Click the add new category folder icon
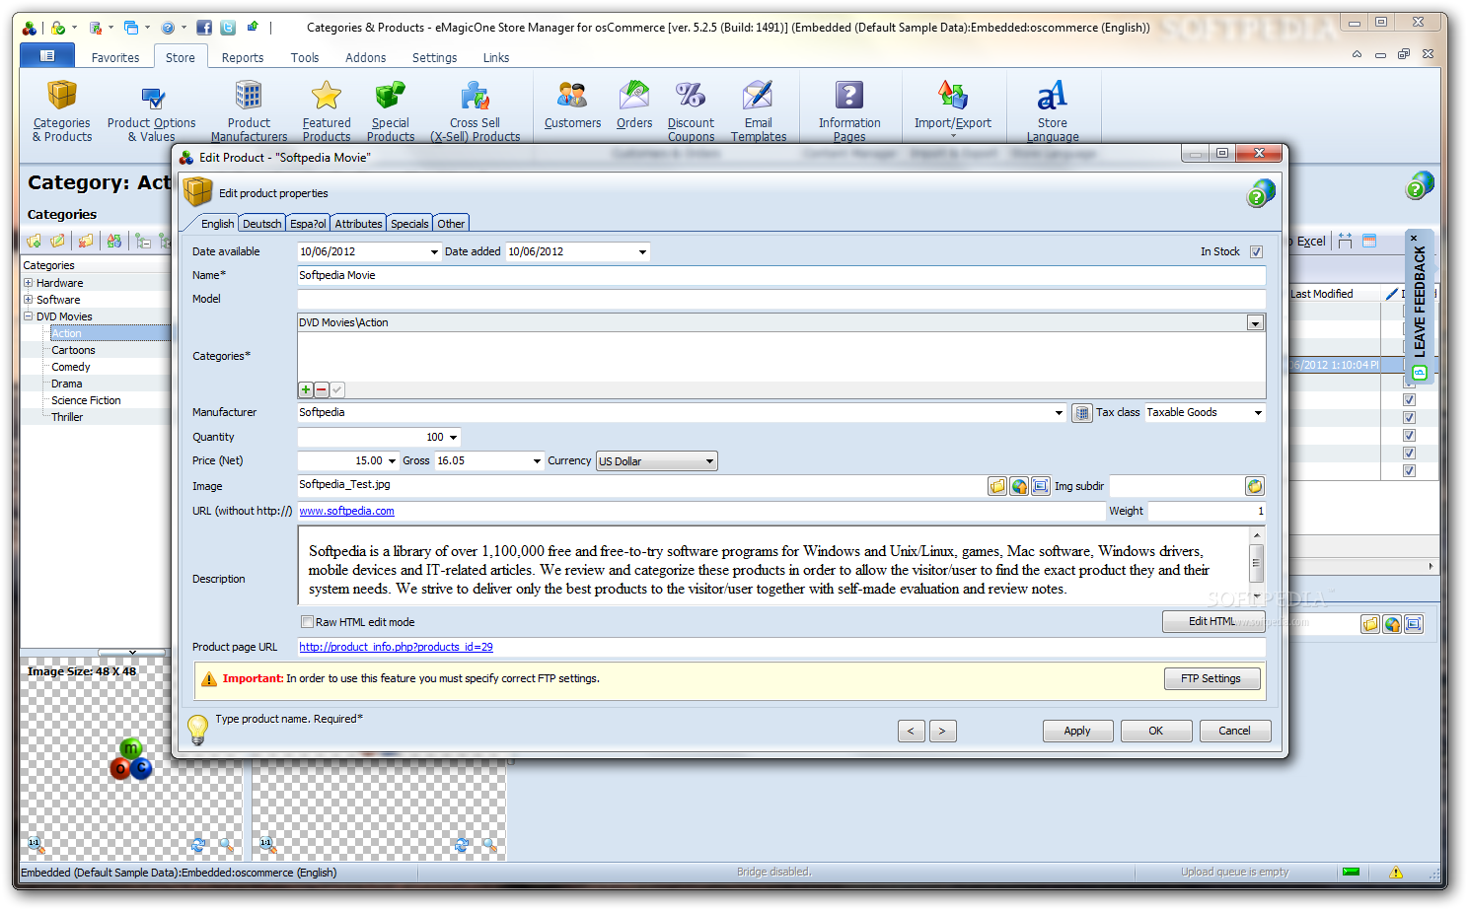Screen dimensions: 1468x910 35,241
